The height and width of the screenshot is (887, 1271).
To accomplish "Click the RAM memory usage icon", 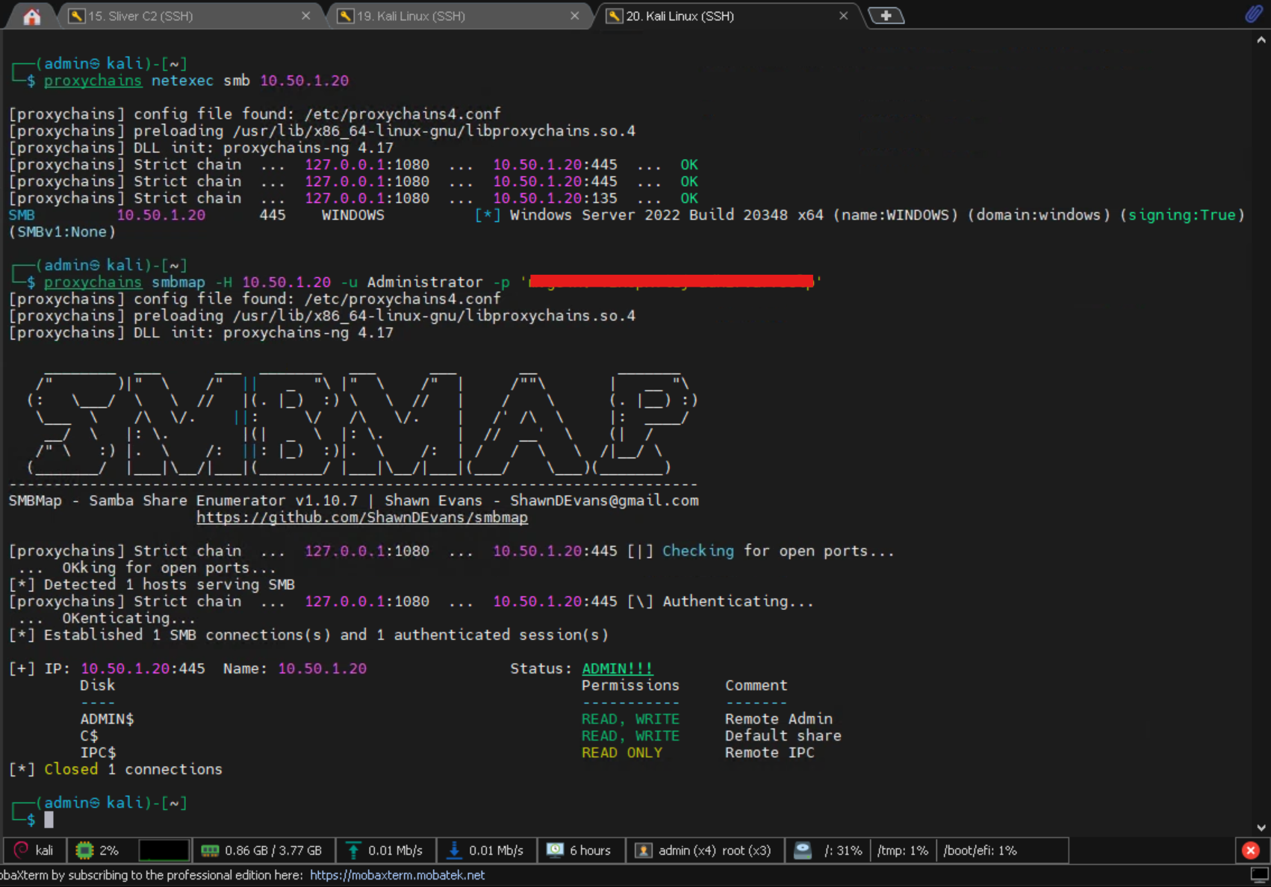I will (x=210, y=850).
